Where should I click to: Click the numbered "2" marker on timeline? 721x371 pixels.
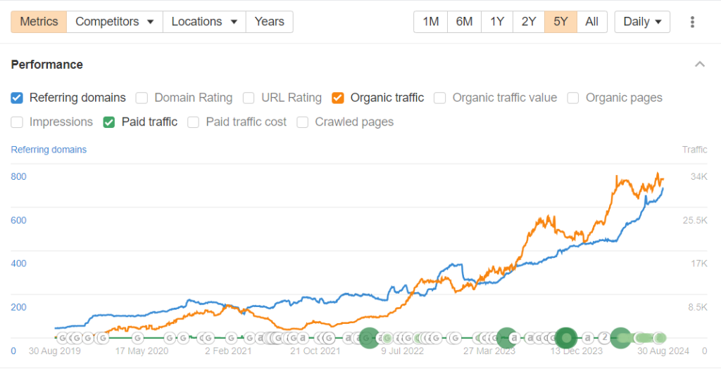coord(604,338)
